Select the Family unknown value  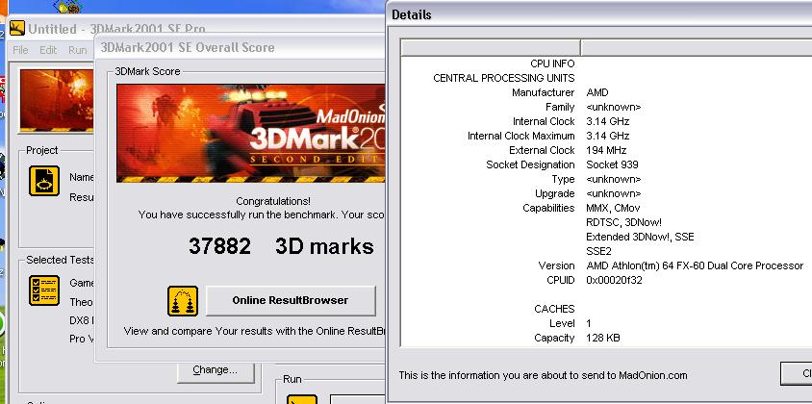[613, 107]
